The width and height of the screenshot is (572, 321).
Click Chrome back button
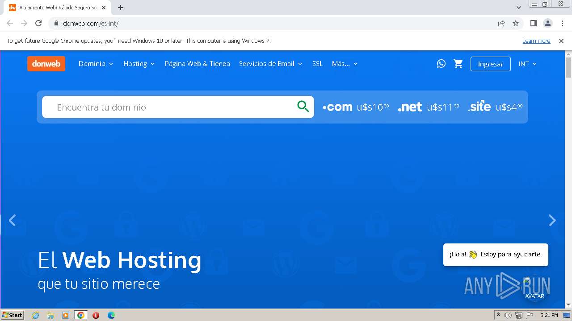click(x=10, y=23)
